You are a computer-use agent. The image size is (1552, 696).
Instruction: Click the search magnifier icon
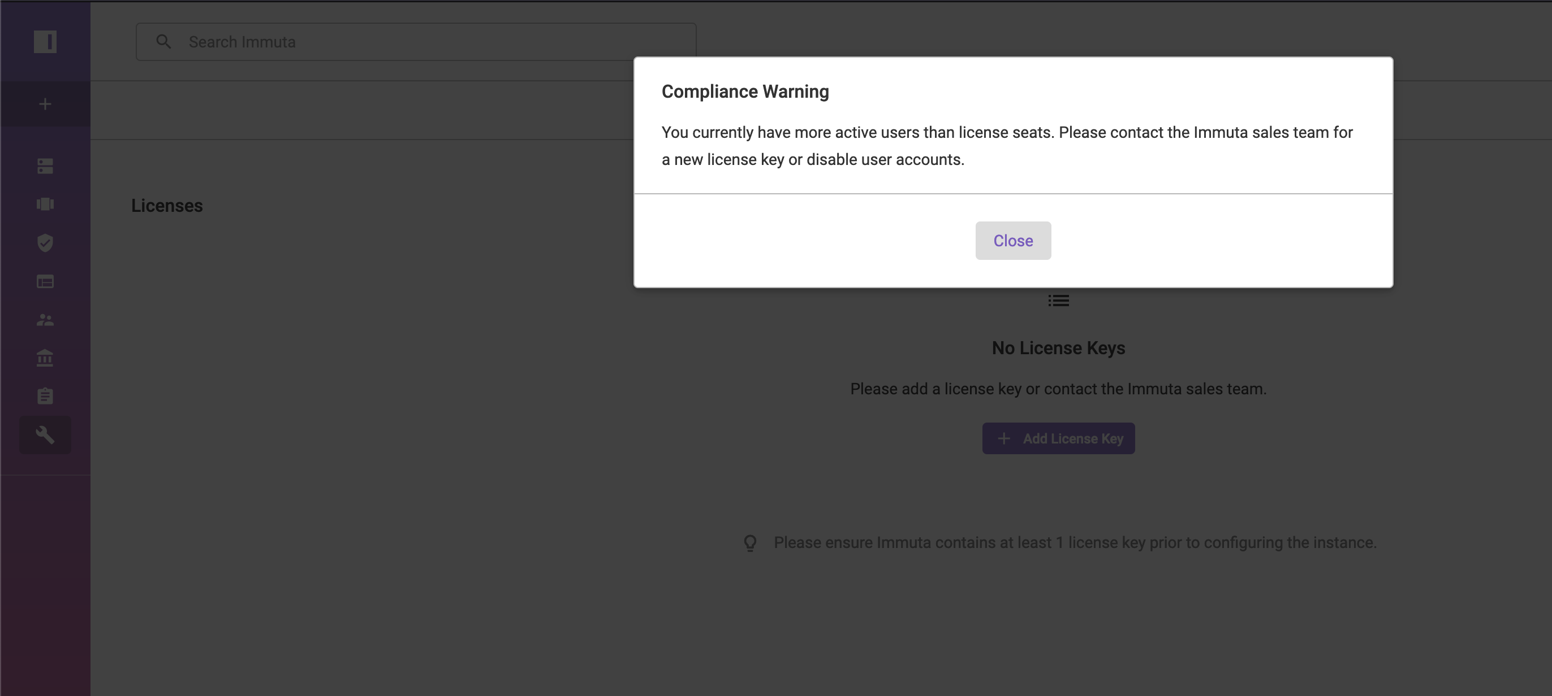tap(163, 41)
